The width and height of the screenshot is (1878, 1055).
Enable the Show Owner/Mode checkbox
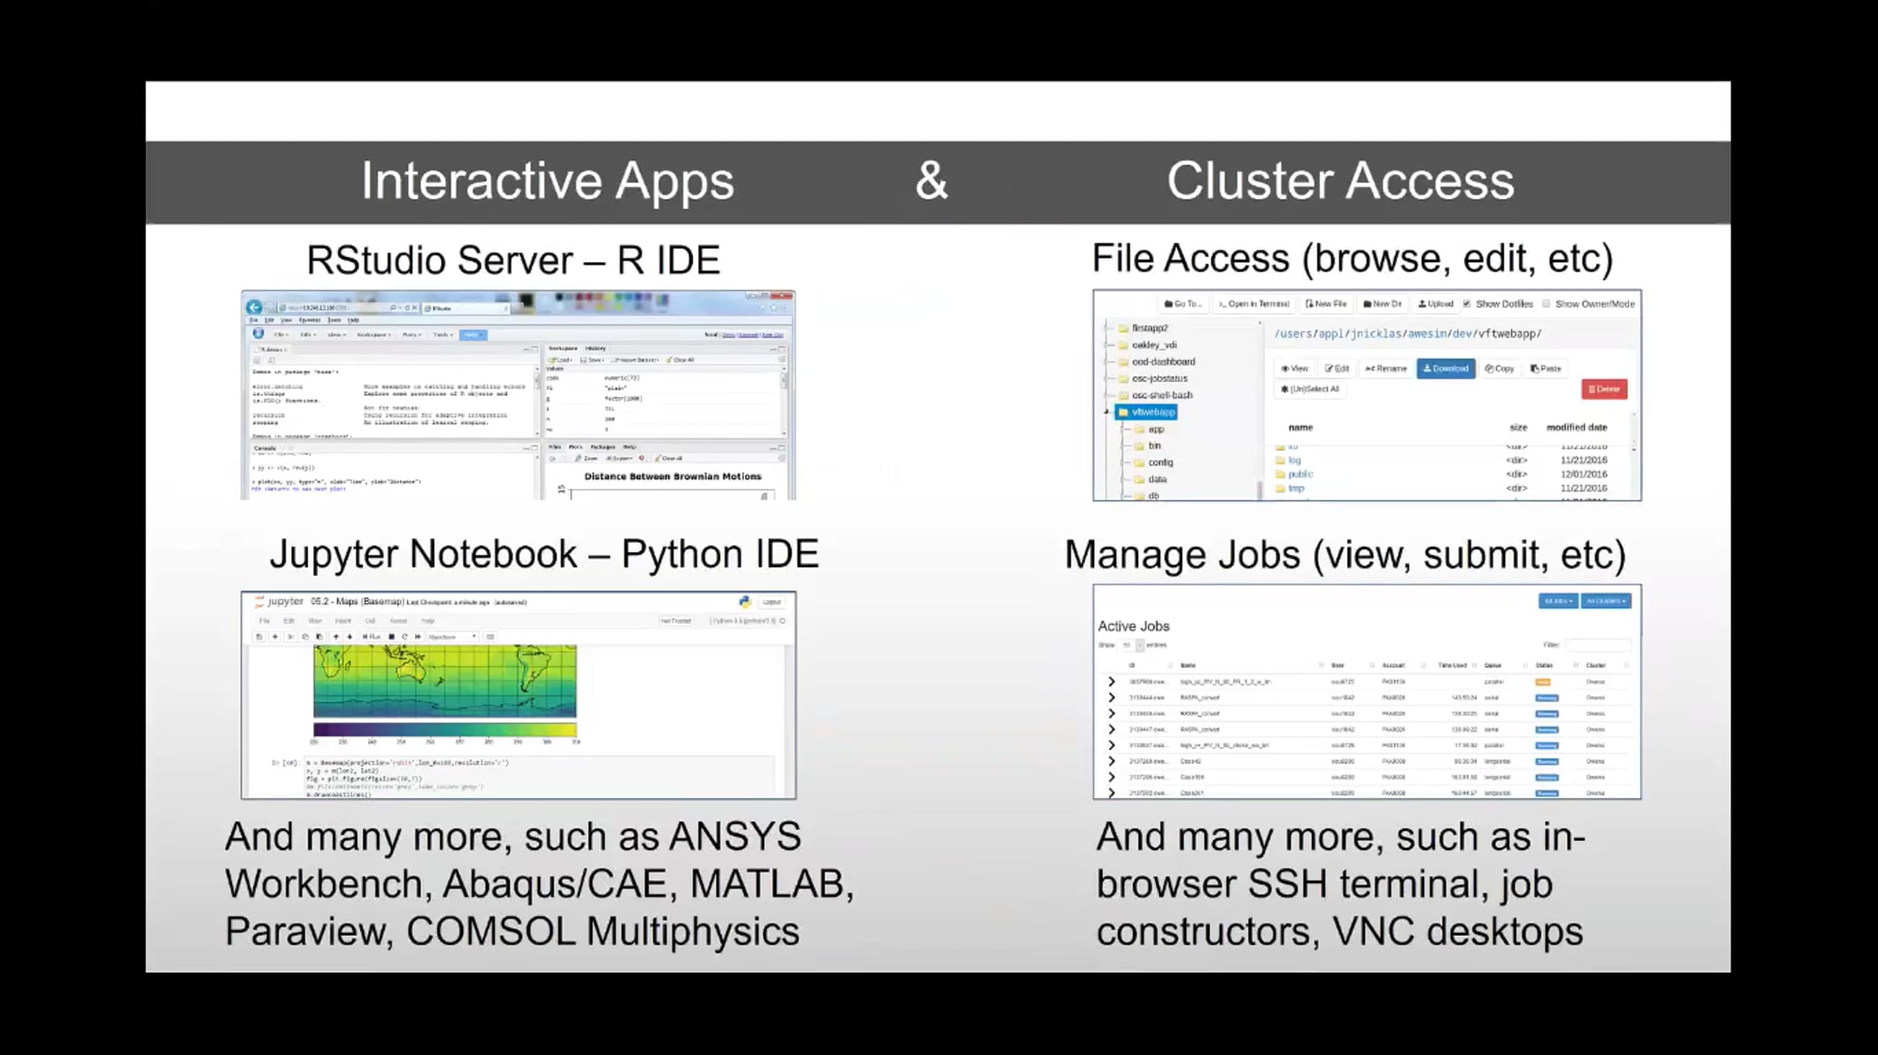[x=1546, y=303]
